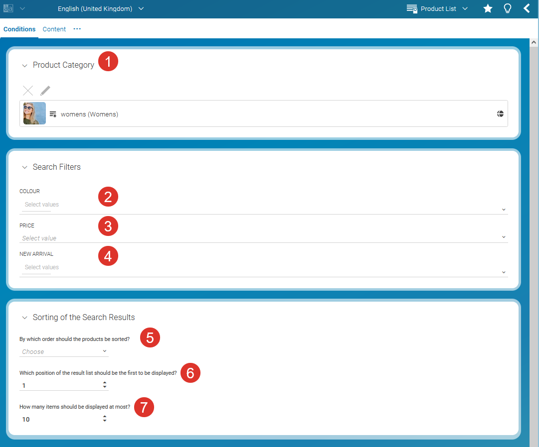The image size is (539, 447).
Task: Click the globe icon on the womens row
Action: point(500,113)
